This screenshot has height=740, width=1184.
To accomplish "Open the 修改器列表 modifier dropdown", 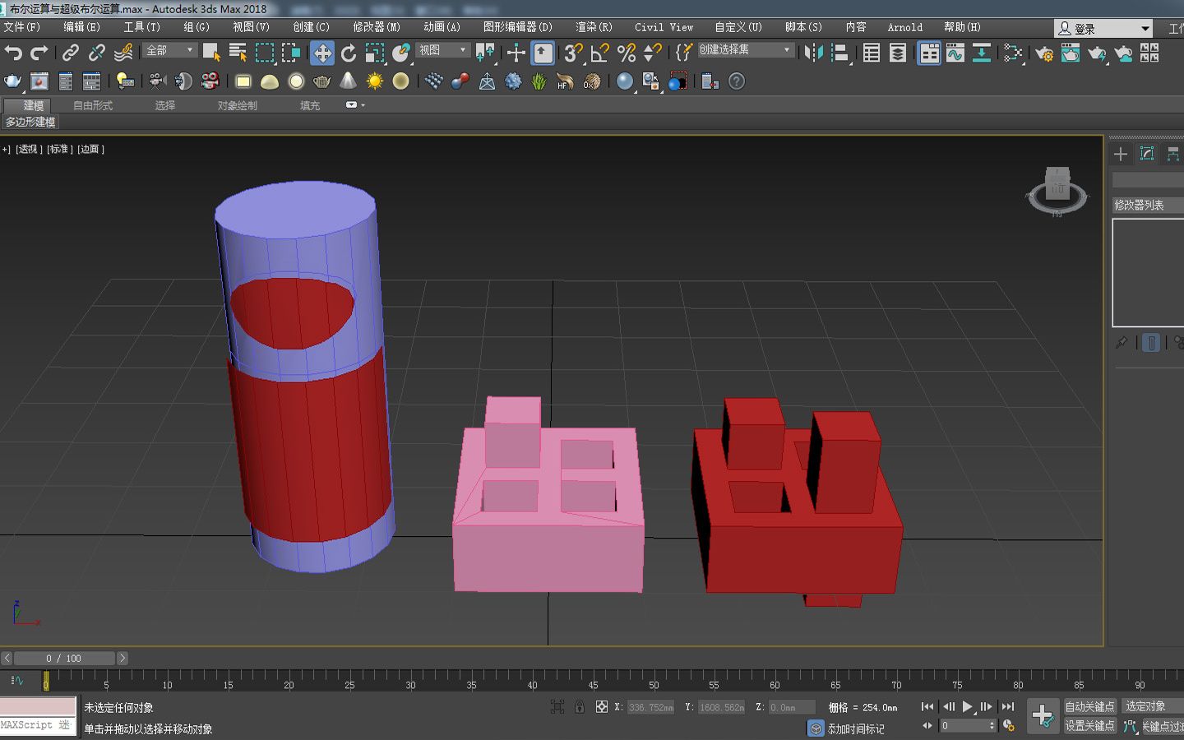I will point(1146,205).
